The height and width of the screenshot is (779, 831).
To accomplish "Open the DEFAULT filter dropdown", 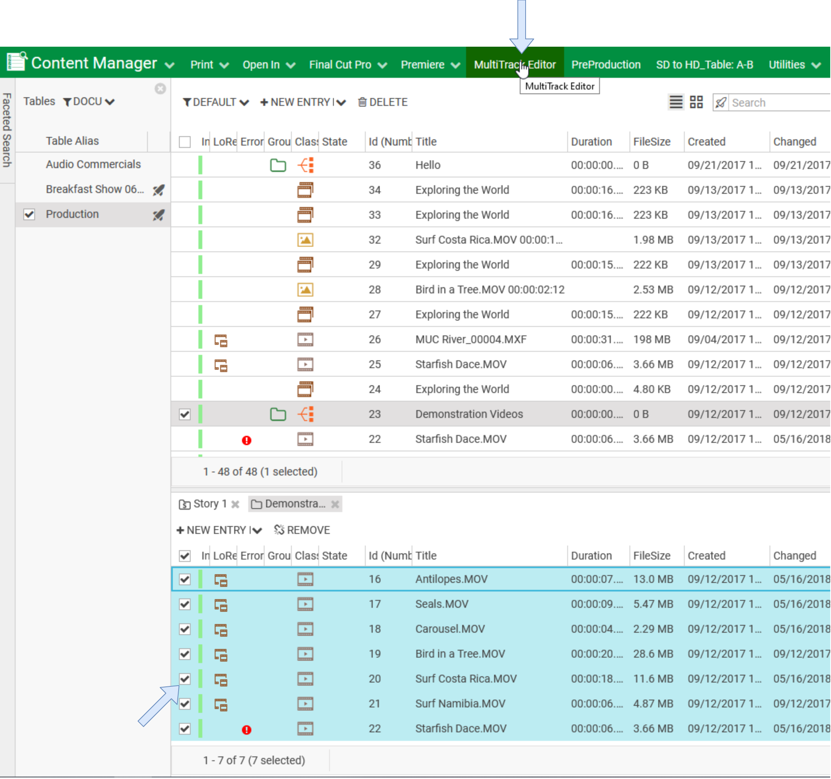I will (x=216, y=102).
